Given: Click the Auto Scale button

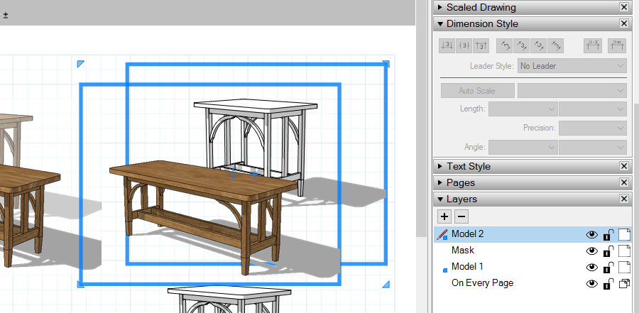Looking at the screenshot, I should pos(478,90).
